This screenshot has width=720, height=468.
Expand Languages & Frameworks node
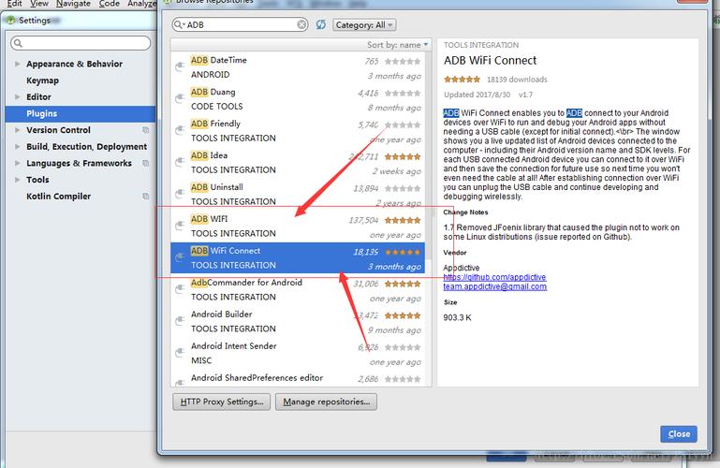18,163
